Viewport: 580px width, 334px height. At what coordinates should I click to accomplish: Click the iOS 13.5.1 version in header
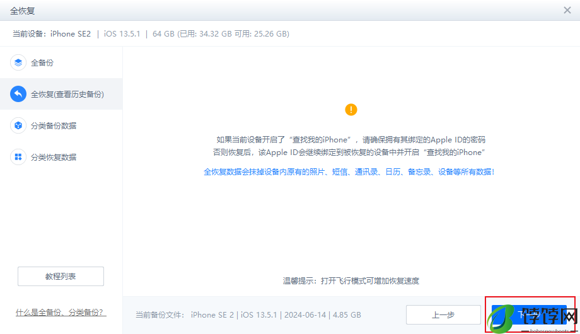click(x=122, y=33)
